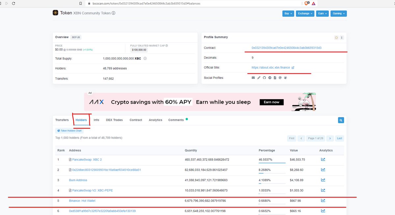Click the Token Holders Chart button
The height and width of the screenshot is (215, 395).
tap(69, 131)
